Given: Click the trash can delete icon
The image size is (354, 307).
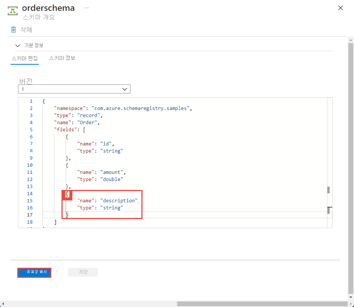Looking at the screenshot, I should pos(13,30).
